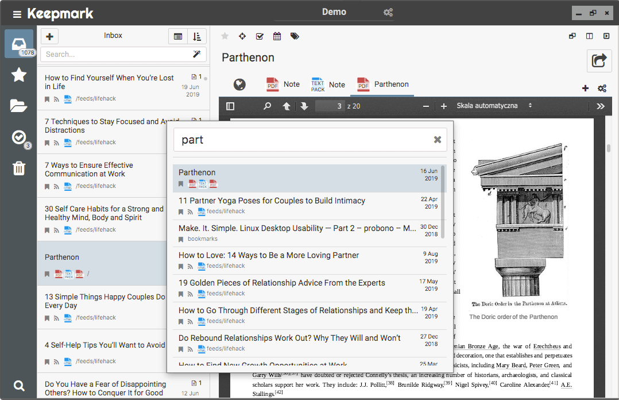Open the Tasks checkmark sidebar icon
619x400 pixels.
tap(18, 137)
